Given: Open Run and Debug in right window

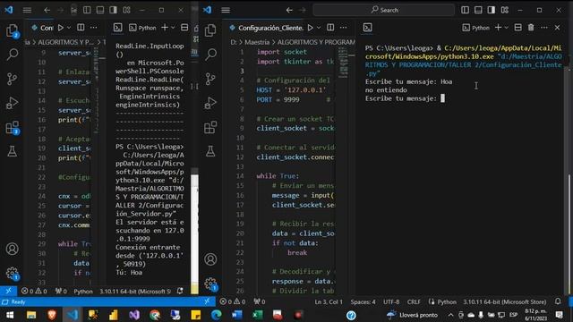Looking at the screenshot, I should [x=210, y=103].
